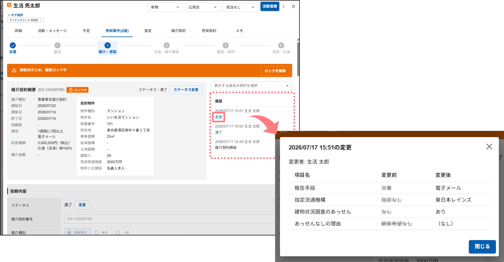This screenshot has height=262, width=504.
Task: Click 専属専任媒介契約 value
Action: click(x=52, y=99)
